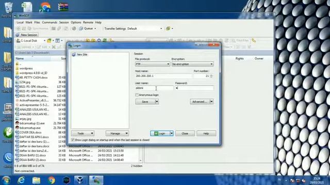
Task: Click yellow icon right of Find Files
Action: pyautogui.click(x=254, y=41)
